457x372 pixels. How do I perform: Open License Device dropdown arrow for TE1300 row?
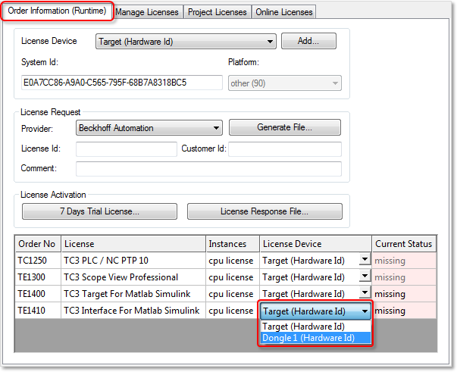tap(365, 276)
